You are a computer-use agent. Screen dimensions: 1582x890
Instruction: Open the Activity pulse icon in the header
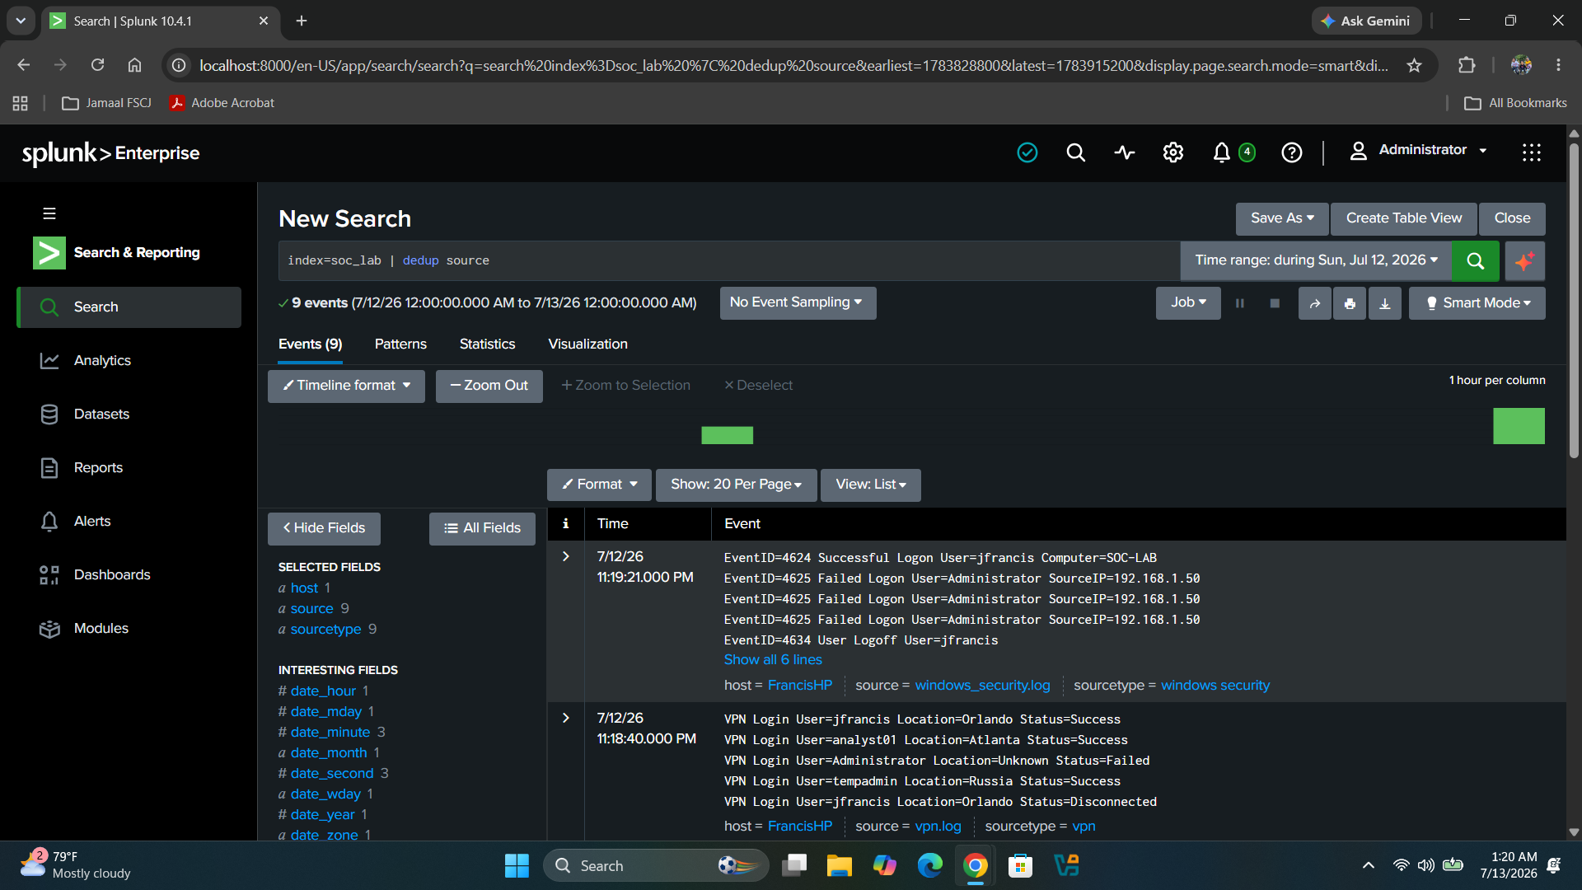1124,152
